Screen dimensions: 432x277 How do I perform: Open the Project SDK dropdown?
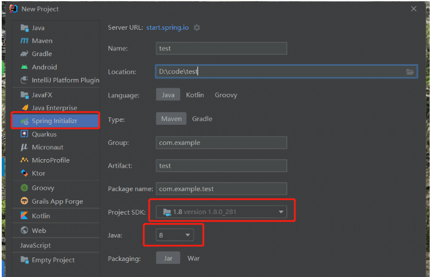point(281,212)
